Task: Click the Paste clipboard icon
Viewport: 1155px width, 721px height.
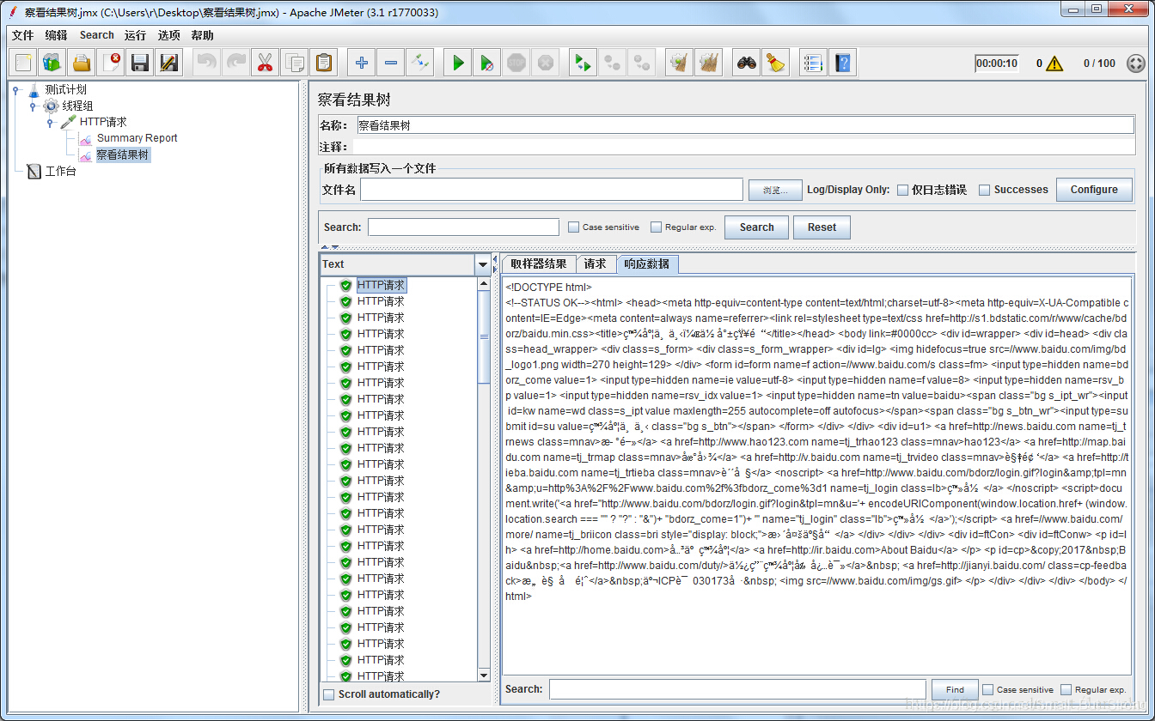Action: (323, 63)
